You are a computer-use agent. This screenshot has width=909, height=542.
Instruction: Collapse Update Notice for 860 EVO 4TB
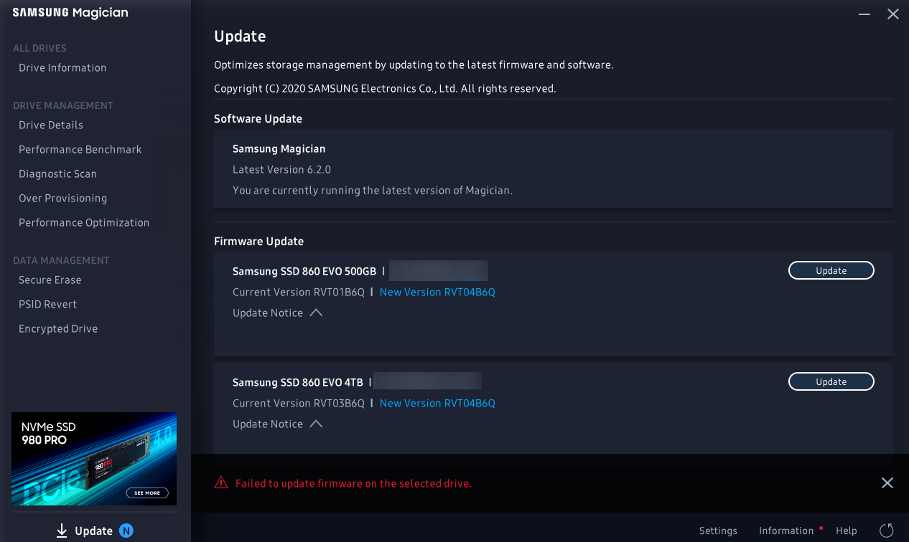(x=316, y=424)
